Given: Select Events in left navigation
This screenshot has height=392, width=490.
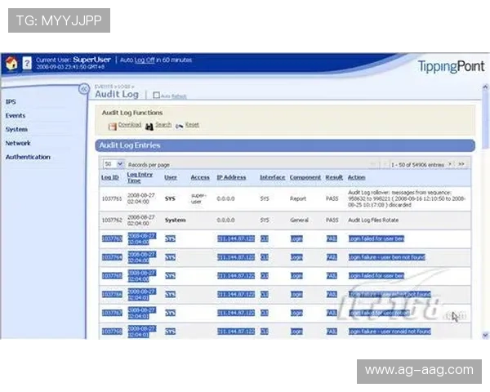Looking at the screenshot, I should pos(15,116).
